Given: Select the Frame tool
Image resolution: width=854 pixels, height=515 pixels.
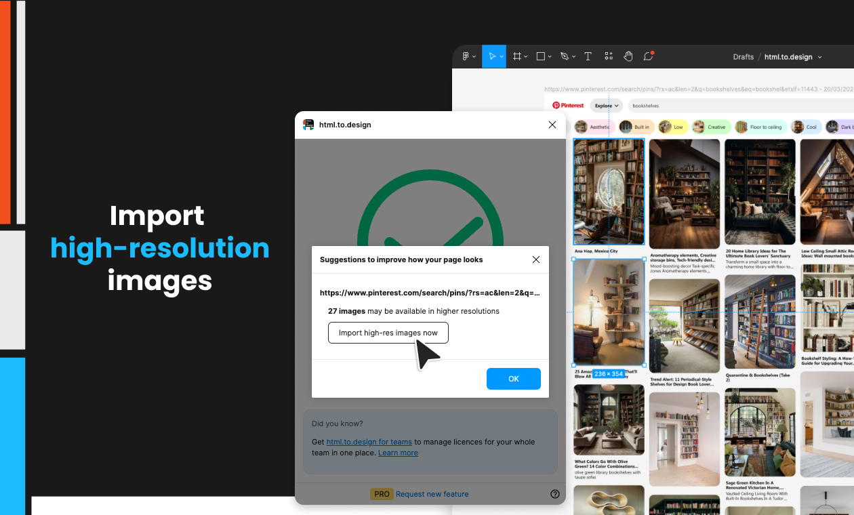Looking at the screenshot, I should (x=517, y=57).
